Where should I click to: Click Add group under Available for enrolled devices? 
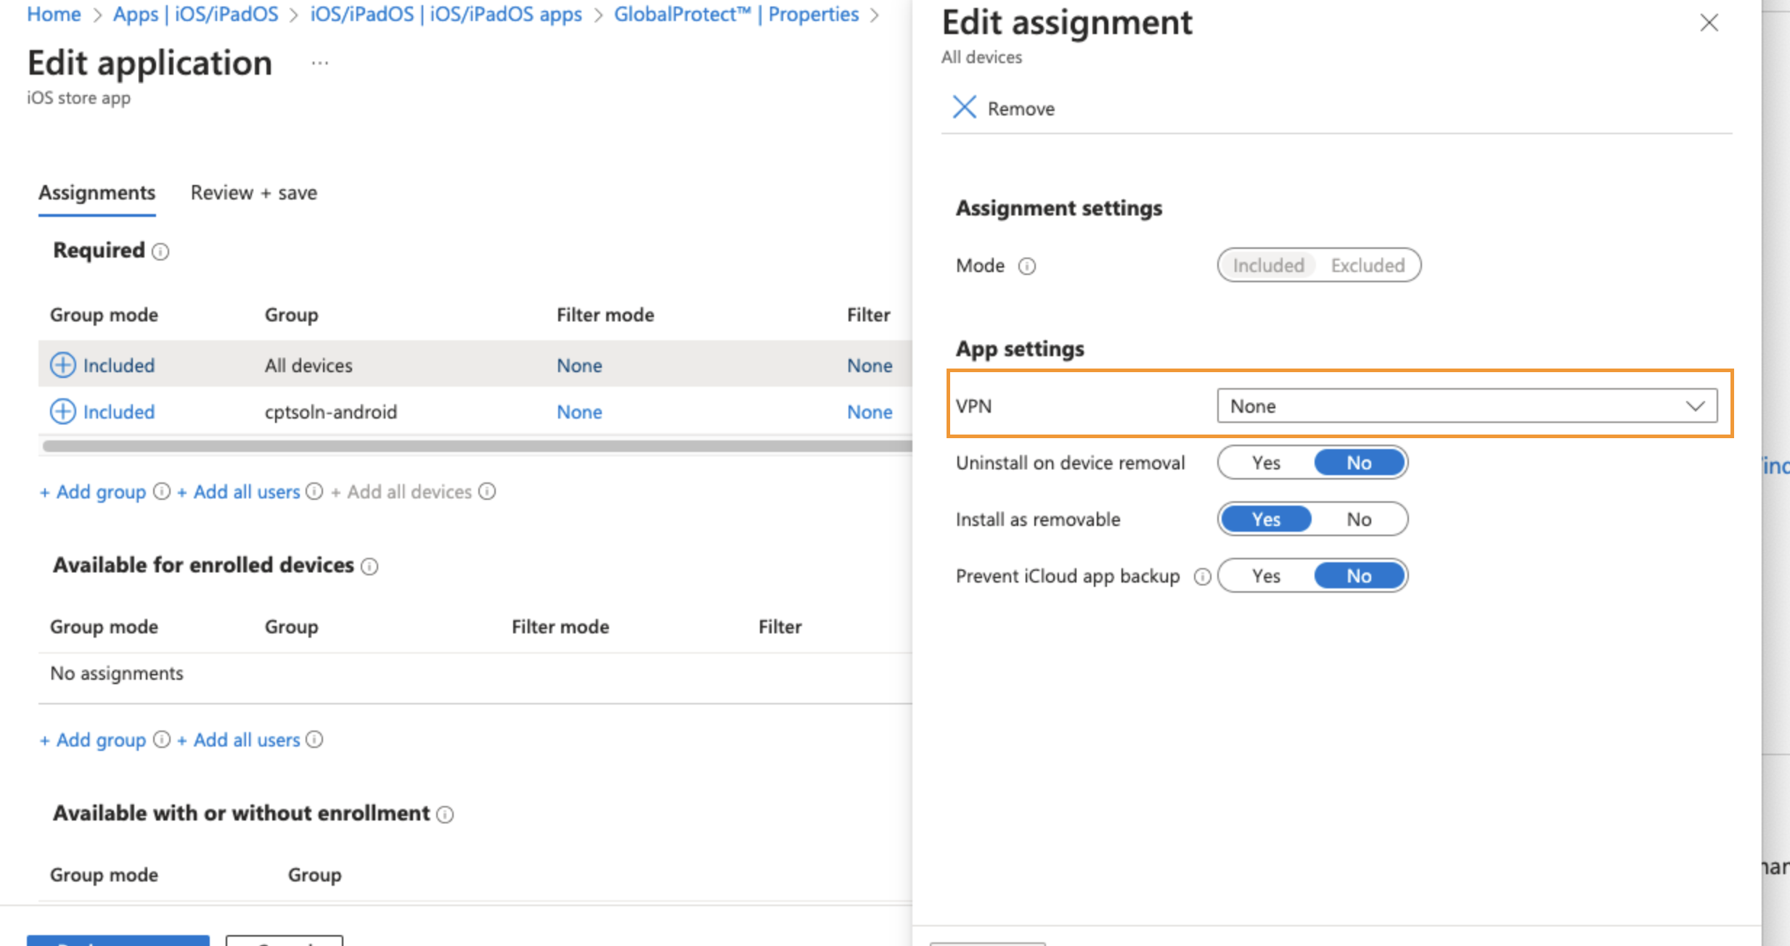click(91, 739)
